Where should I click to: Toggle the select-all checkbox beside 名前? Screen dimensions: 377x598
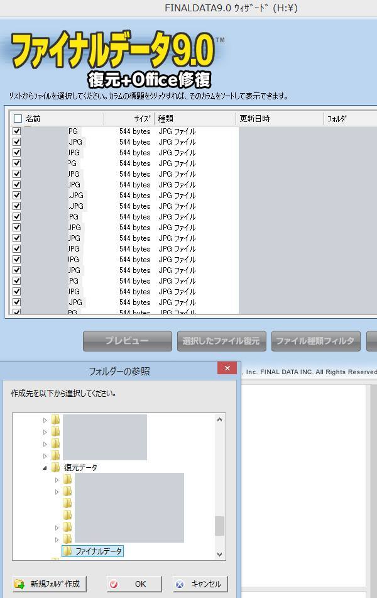point(18,118)
